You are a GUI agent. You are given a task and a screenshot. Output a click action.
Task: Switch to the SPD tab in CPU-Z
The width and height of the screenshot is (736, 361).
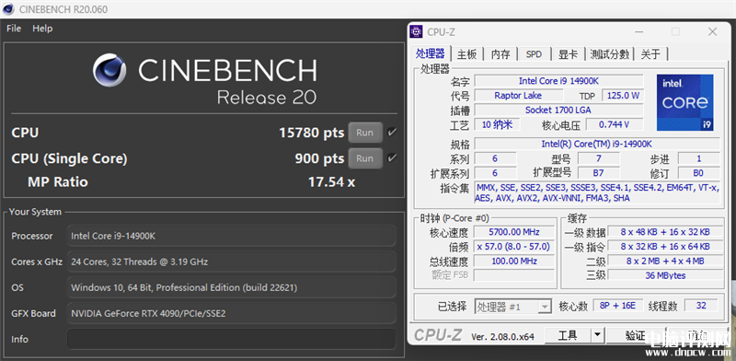pos(534,54)
